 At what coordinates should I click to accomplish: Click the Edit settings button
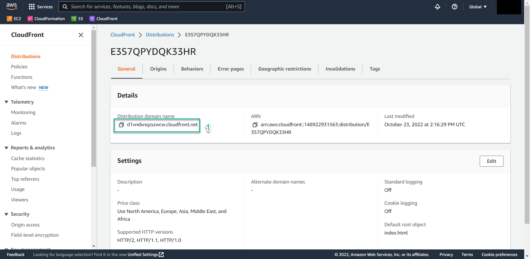(x=491, y=161)
